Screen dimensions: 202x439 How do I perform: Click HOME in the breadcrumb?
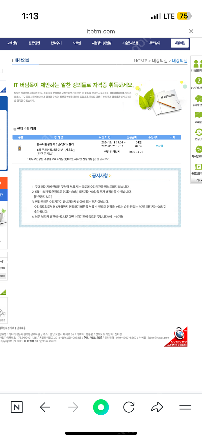pos(140,61)
